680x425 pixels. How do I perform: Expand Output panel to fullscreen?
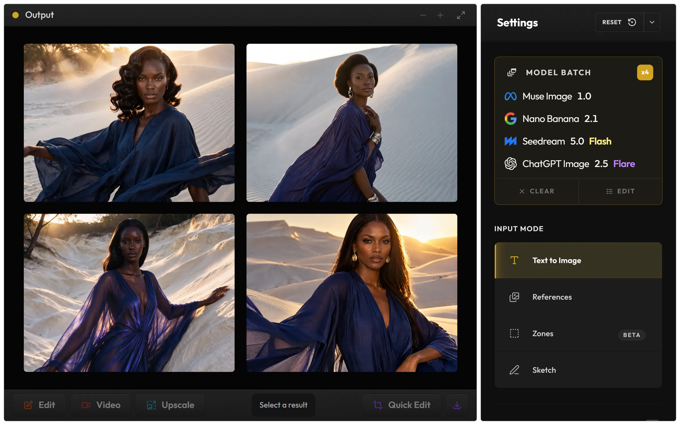(x=461, y=15)
